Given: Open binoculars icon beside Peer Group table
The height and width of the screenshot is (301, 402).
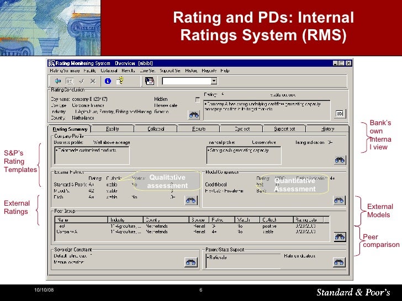Looking at the screenshot, I should [x=340, y=237].
